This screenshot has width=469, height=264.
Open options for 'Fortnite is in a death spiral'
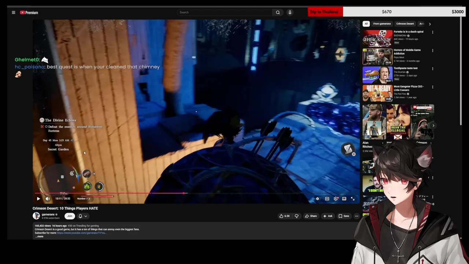tap(432, 32)
